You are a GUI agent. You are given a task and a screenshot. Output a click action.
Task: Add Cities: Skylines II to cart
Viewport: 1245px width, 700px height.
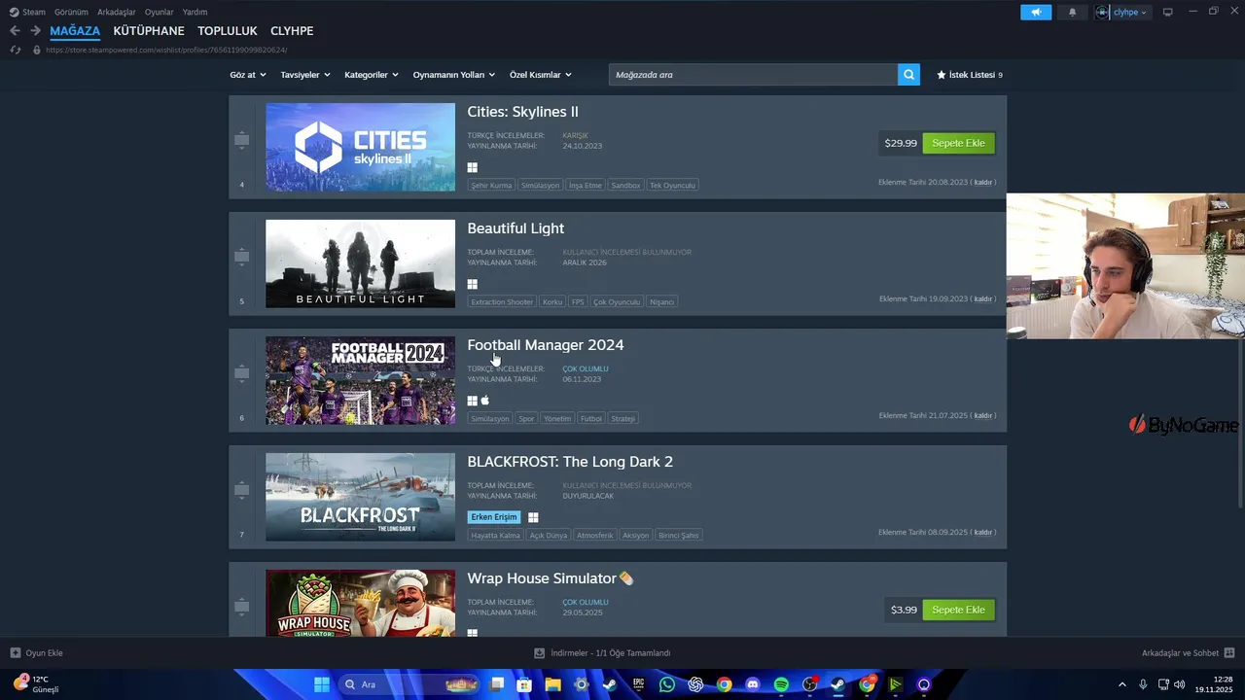click(958, 143)
